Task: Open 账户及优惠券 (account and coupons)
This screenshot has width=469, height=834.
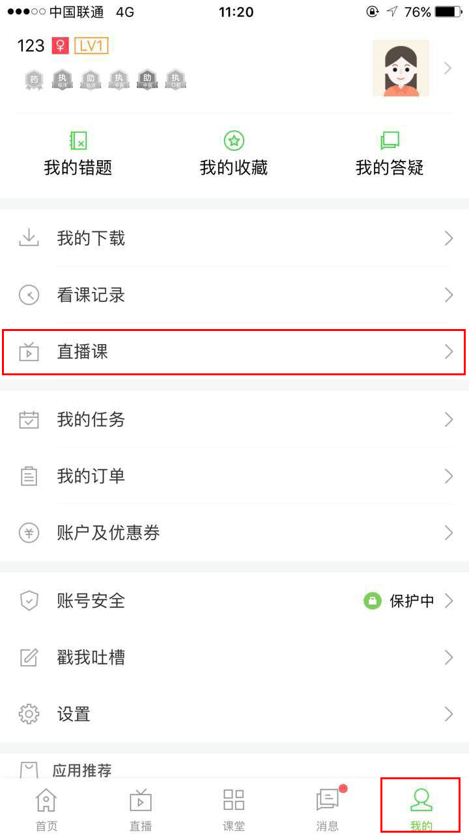Action: (x=234, y=533)
